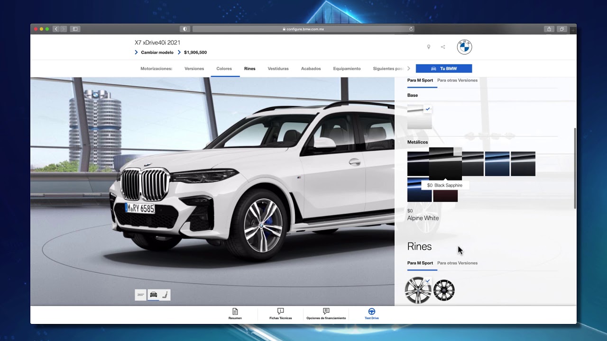Click the share configuration icon

point(443,47)
